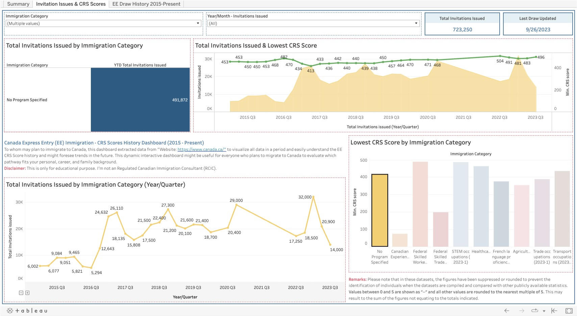This screenshot has height=316, width=577.
Task: Open the canada.ca website link
Action: point(202,149)
